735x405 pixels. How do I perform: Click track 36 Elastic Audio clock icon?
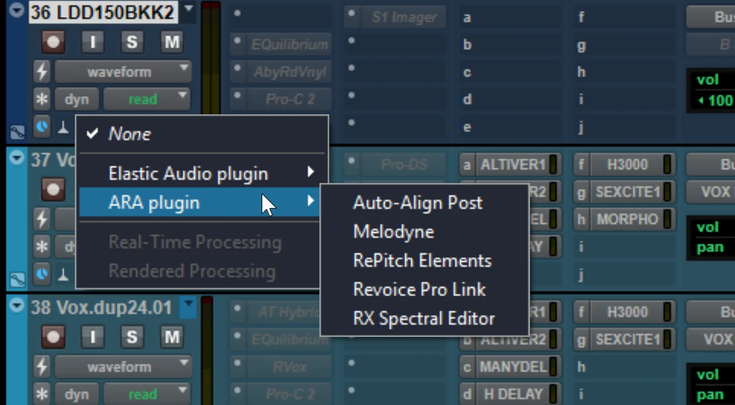(x=42, y=127)
